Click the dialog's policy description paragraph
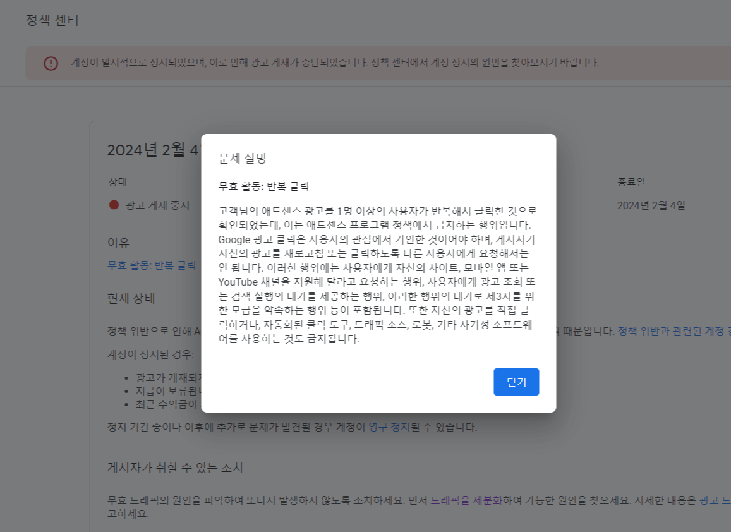 [377, 275]
